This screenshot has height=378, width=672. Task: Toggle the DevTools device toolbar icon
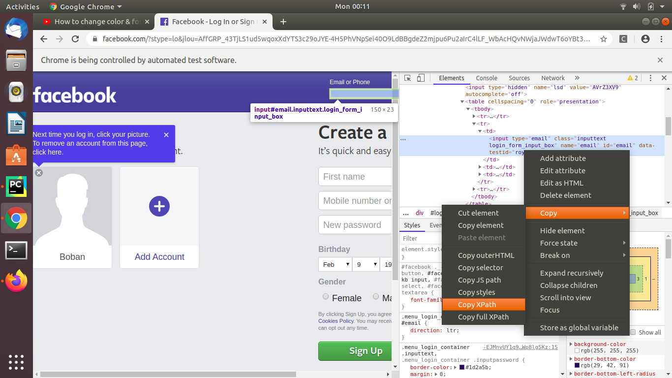pyautogui.click(x=421, y=78)
